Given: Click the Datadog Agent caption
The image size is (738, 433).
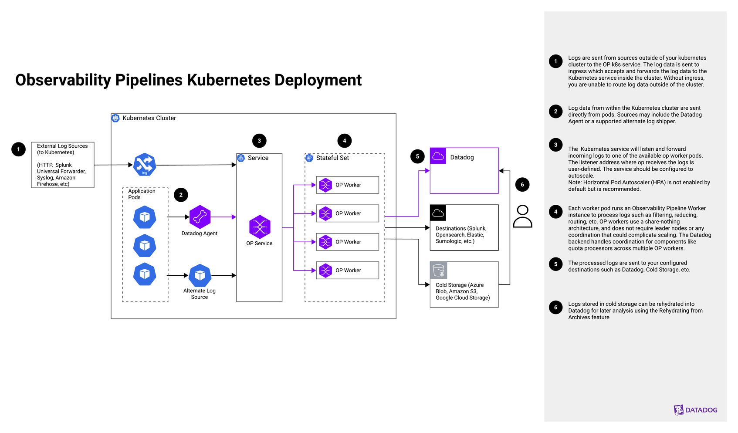Looking at the screenshot, I should point(200,233).
